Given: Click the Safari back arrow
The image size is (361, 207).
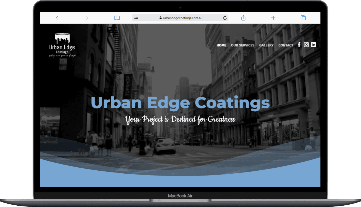Looking at the screenshot, I should point(57,18).
